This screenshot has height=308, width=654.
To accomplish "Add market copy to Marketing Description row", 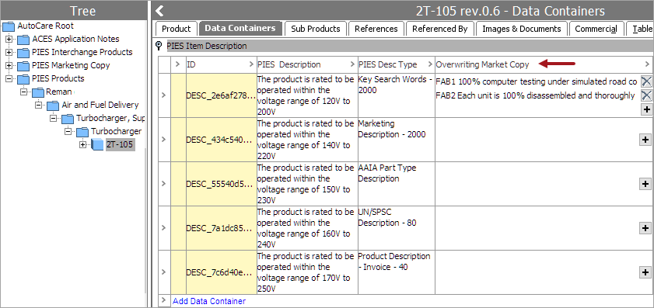I will click(645, 140).
